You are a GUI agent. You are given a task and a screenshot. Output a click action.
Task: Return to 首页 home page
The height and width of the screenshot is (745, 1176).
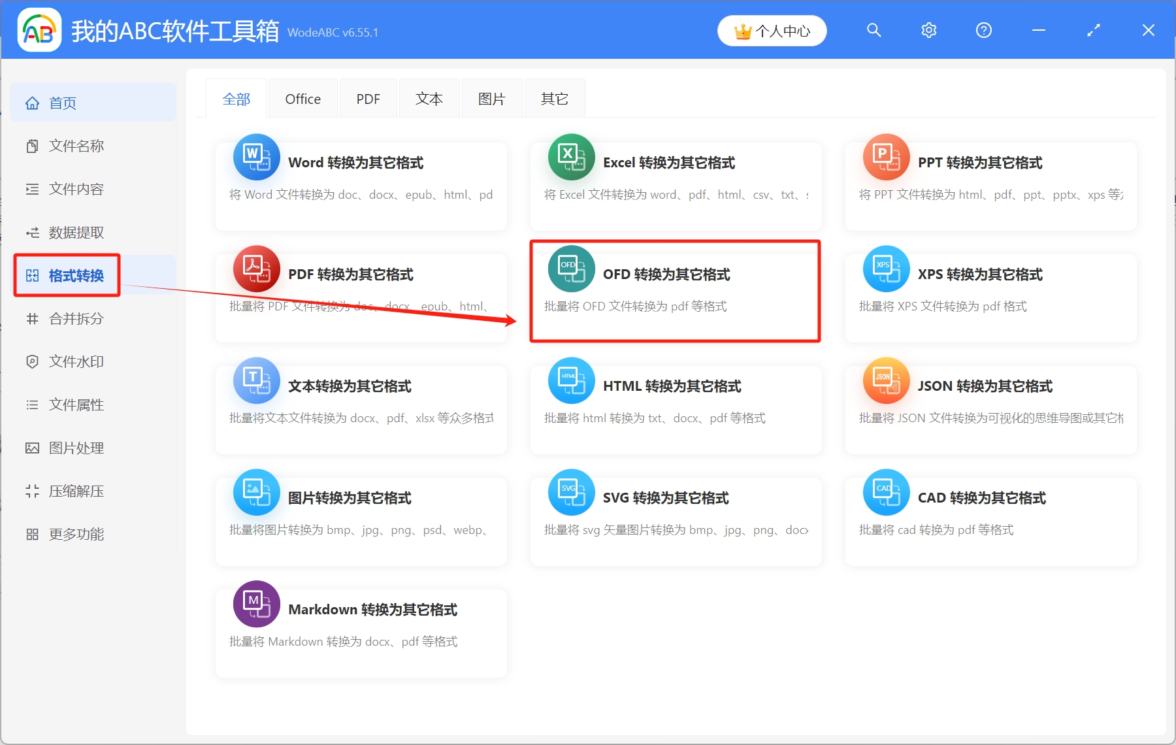(62, 102)
